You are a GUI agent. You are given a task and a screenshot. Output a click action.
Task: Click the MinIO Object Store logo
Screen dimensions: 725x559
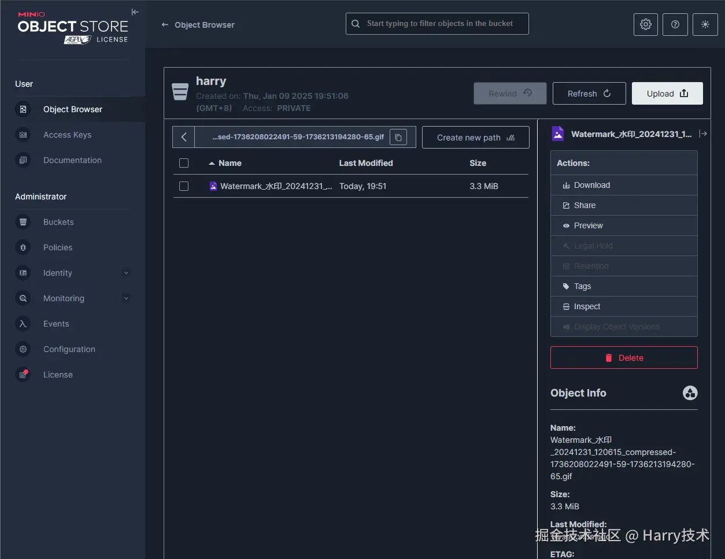73,27
